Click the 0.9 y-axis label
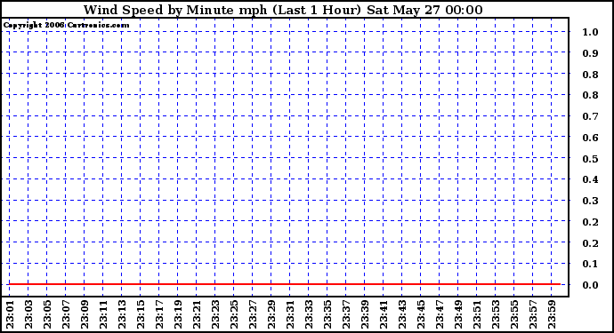This screenshot has height=333, width=614. pos(590,53)
